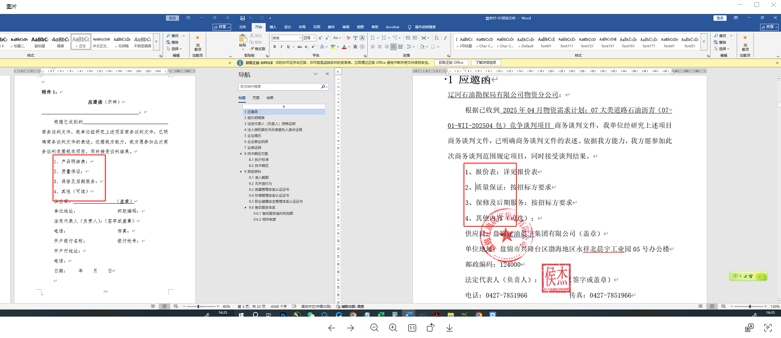
Task: Click the magnifier icon in the navigation search box
Action: (x=323, y=86)
